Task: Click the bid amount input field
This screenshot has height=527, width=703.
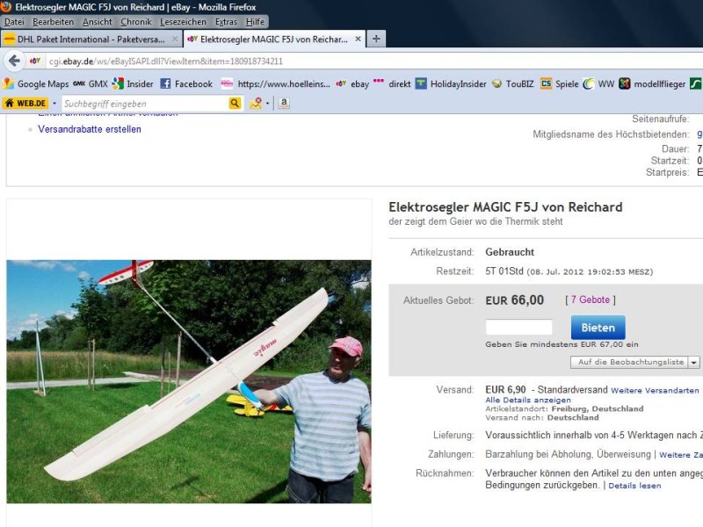Action: 518,327
